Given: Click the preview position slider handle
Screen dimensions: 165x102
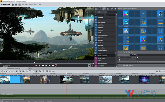Looking at the screenshot, I should (x=35, y=62).
